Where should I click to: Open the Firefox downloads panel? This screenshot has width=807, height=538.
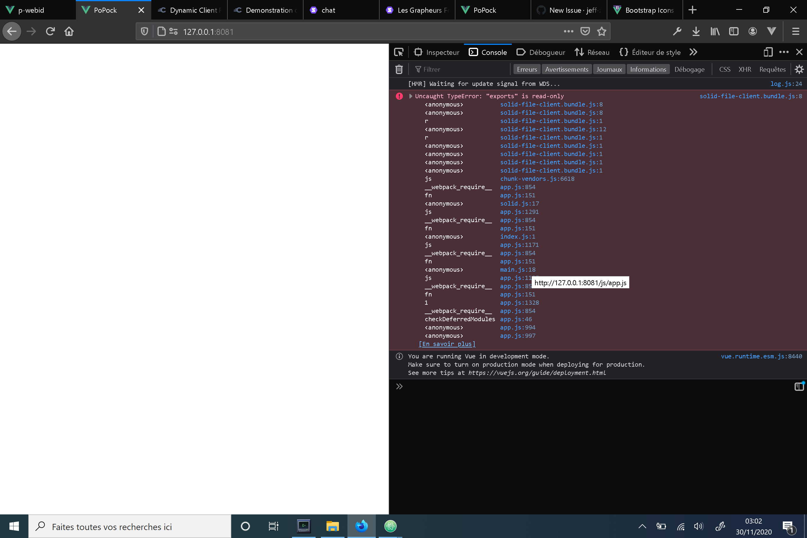pyautogui.click(x=696, y=31)
